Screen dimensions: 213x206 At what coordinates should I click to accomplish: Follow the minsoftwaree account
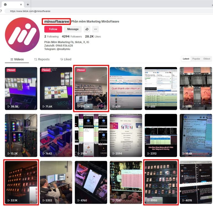pos(53,29)
